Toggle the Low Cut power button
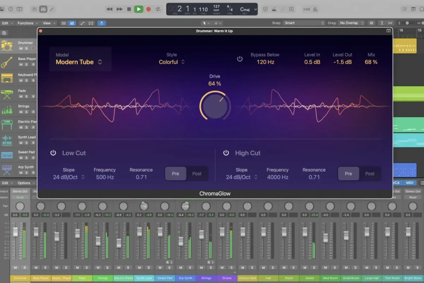 [x=53, y=153]
